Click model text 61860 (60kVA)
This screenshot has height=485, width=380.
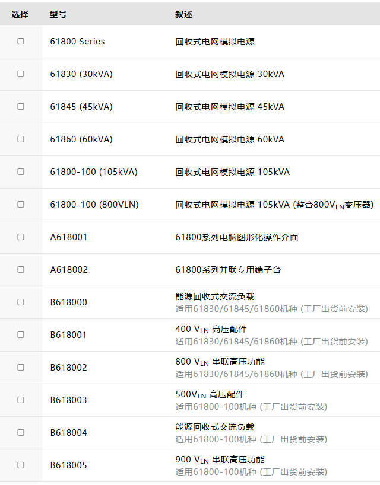(x=81, y=139)
